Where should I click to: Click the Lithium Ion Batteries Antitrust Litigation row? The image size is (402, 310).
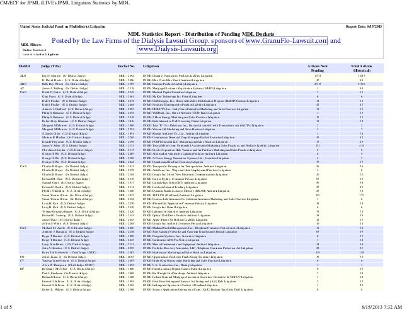pos(201,211)
